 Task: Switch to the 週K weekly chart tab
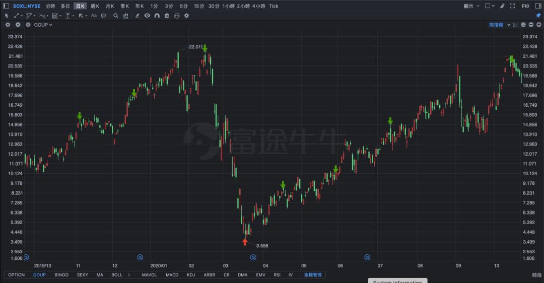pos(95,6)
